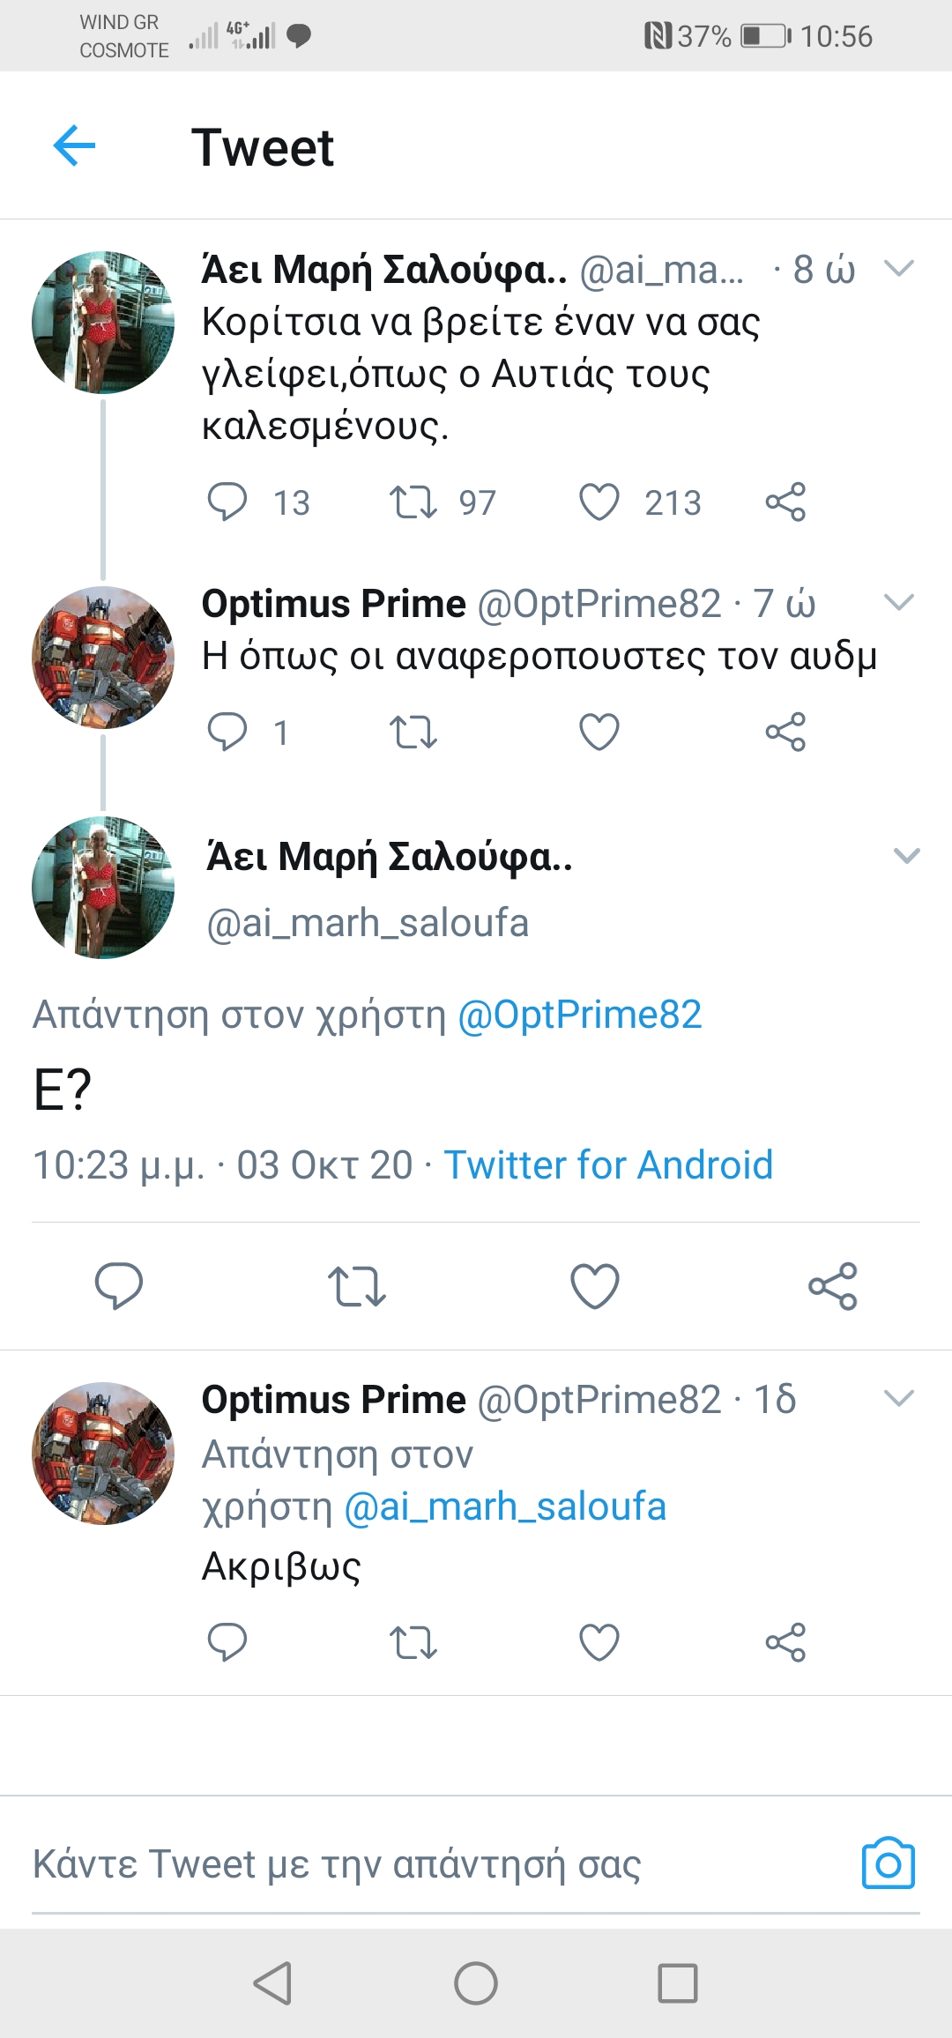Expand options chevron on the first tweet

[x=898, y=268]
